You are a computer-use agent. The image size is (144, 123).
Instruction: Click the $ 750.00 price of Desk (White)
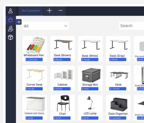click(x=90, y=60)
